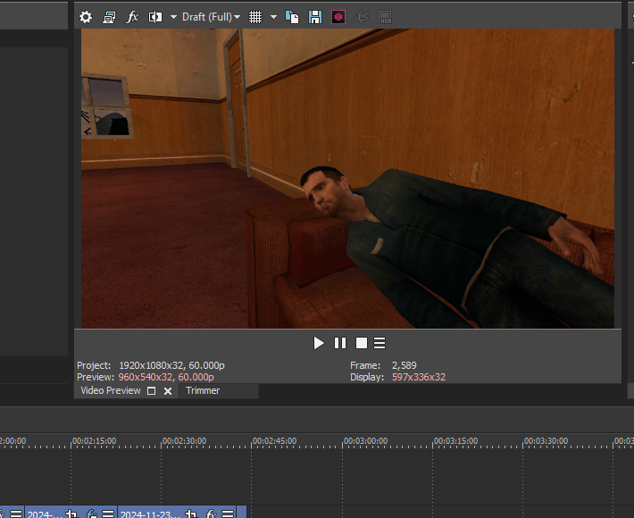Open Project Video Properties gear icon
Image resolution: width=634 pixels, height=518 pixels.
[86, 17]
